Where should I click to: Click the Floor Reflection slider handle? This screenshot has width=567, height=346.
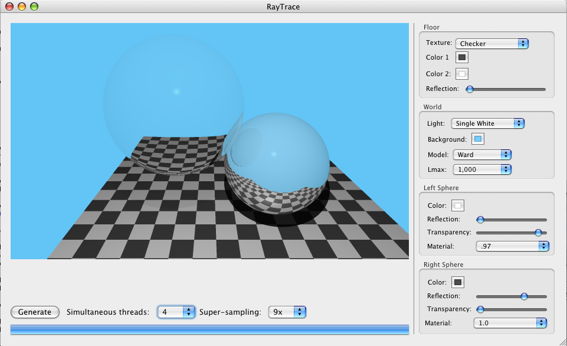[x=470, y=89]
